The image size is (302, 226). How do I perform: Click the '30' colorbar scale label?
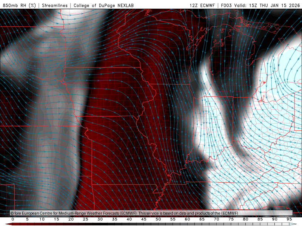click(x=100, y=219)
